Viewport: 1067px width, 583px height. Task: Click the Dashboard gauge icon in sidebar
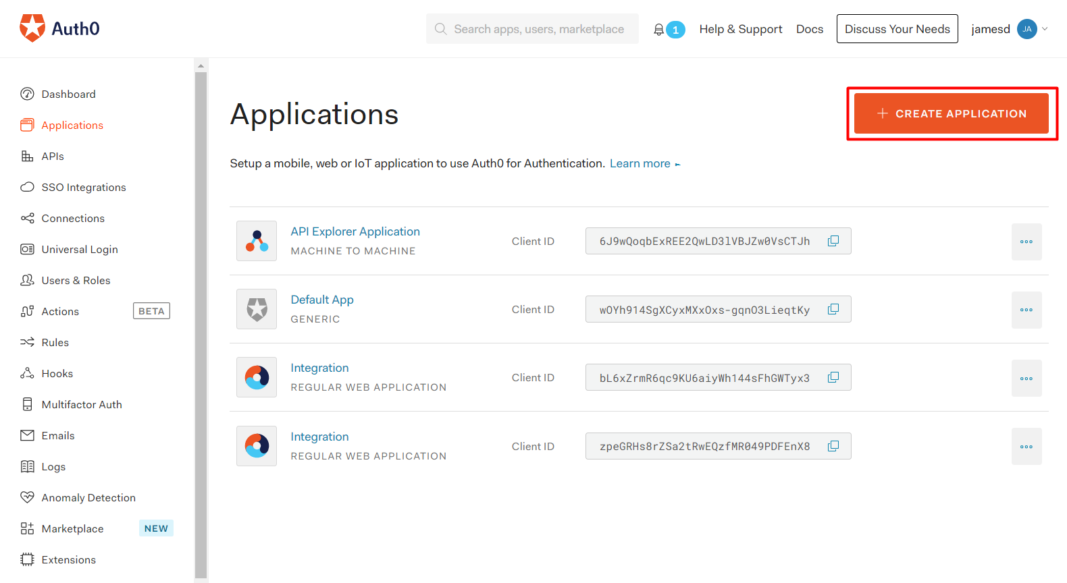point(27,94)
